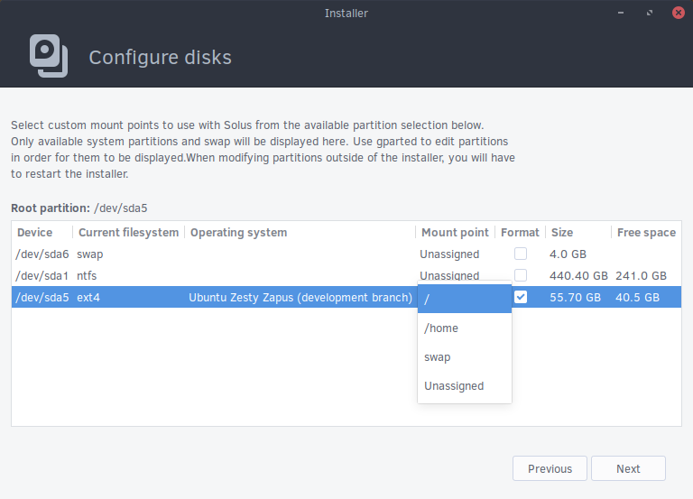Click the swap filesystem cell

click(x=89, y=254)
